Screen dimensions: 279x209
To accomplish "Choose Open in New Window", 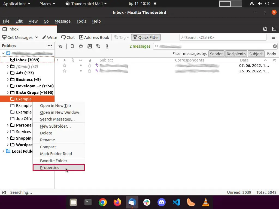I will [59, 112].
